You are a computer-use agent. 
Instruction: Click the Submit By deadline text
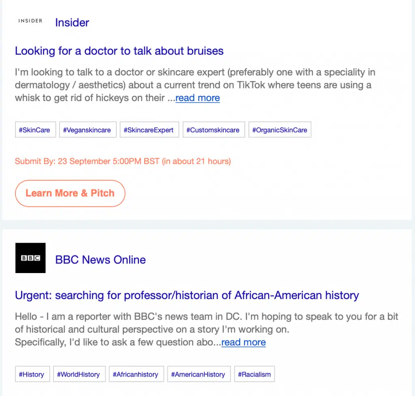pos(123,161)
